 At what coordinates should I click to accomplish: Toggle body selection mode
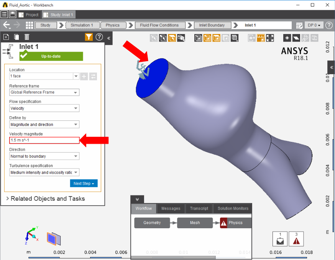point(181,38)
